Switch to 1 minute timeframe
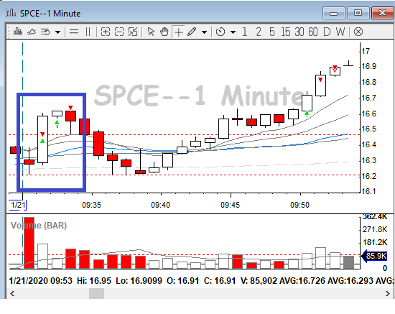The image size is (395, 314). [x=244, y=32]
